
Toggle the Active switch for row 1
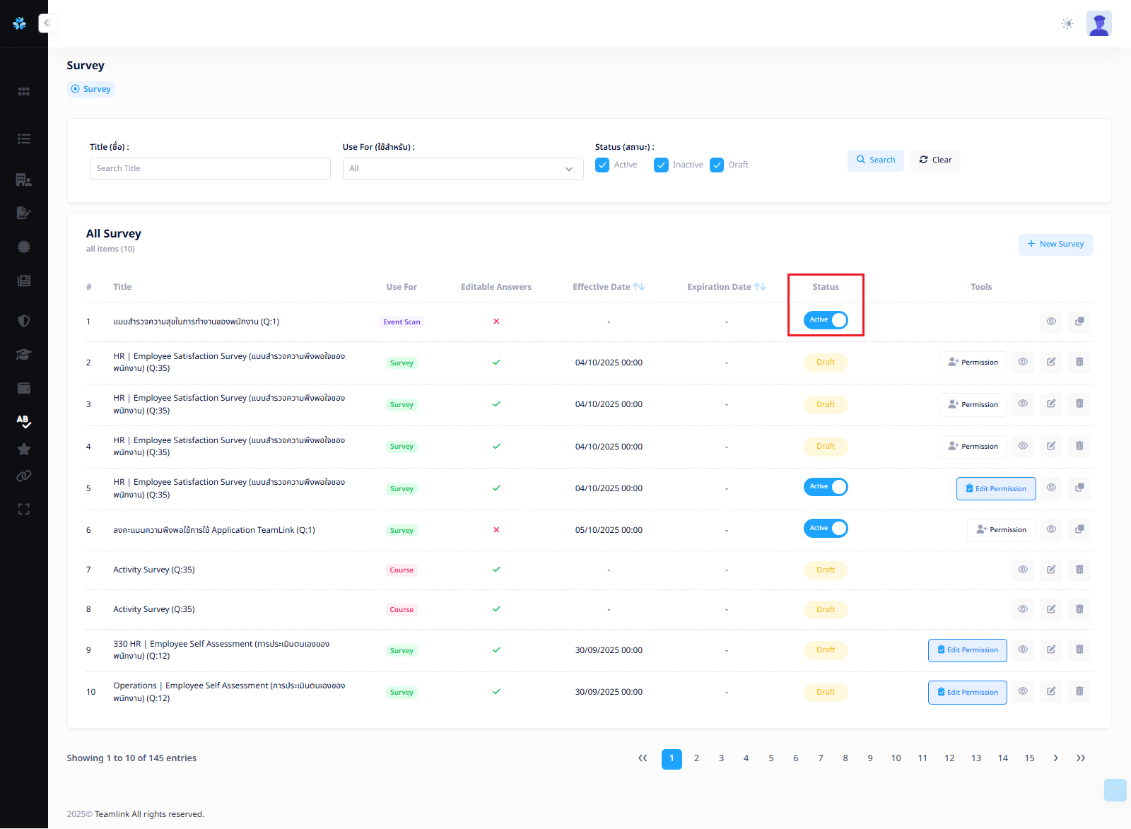(x=826, y=320)
